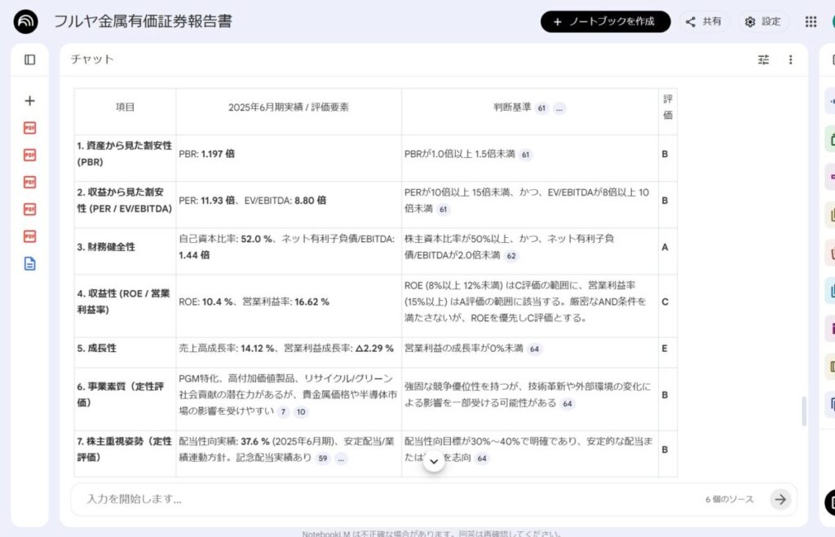Toggle the left source panel collapse icon
Viewport: 835px width, 537px height.
click(x=30, y=59)
